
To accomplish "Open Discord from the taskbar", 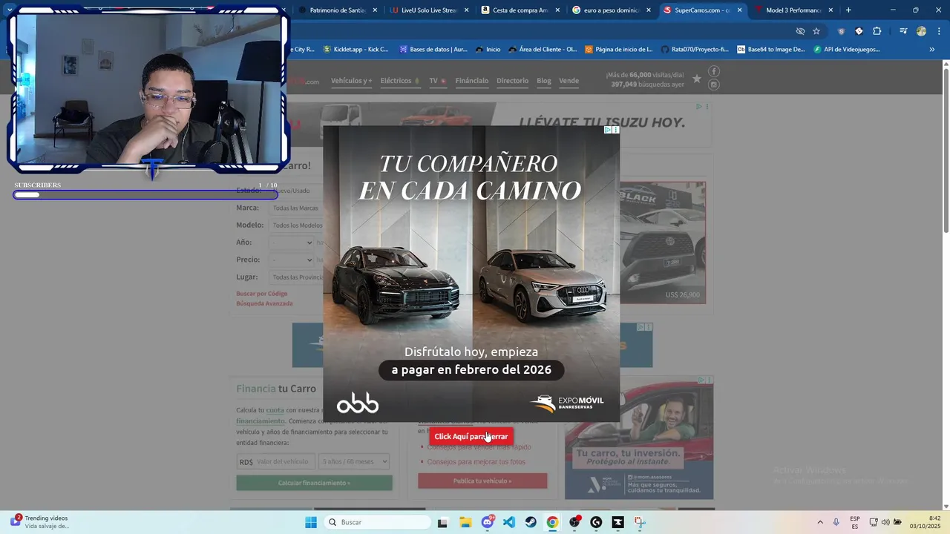I will point(488,522).
